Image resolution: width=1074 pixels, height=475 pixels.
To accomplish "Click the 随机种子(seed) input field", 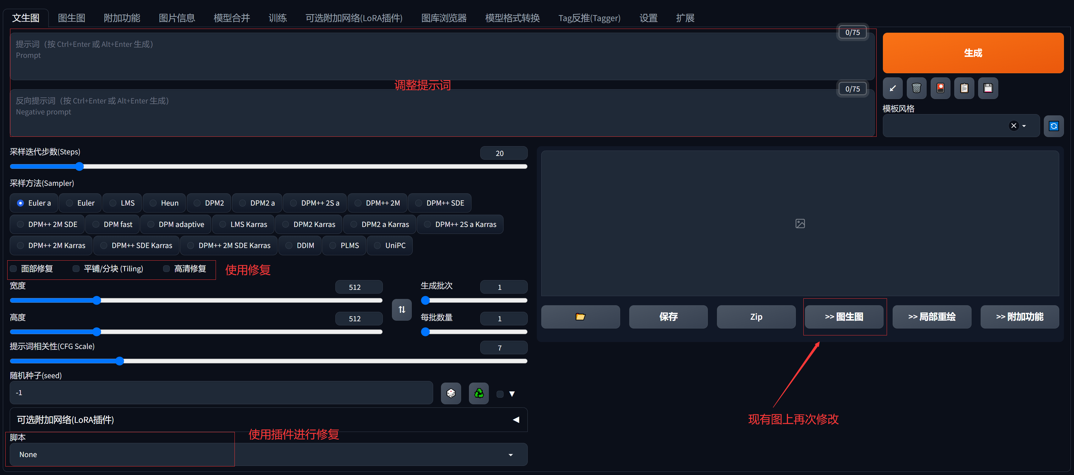I will coord(221,393).
